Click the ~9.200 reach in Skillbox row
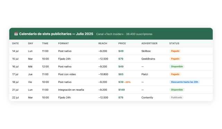Image resolution: width=222 pixels, height=129 pixels. (x=103, y=51)
